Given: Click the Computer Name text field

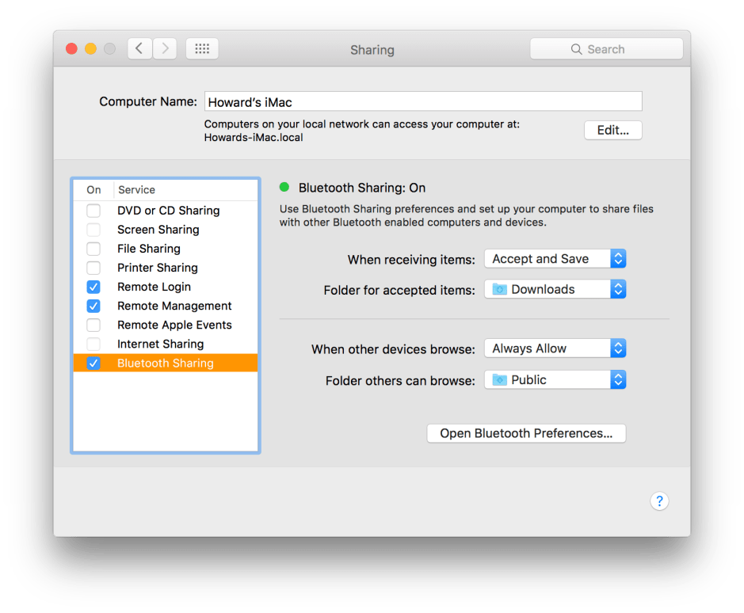Looking at the screenshot, I should pyautogui.click(x=422, y=101).
